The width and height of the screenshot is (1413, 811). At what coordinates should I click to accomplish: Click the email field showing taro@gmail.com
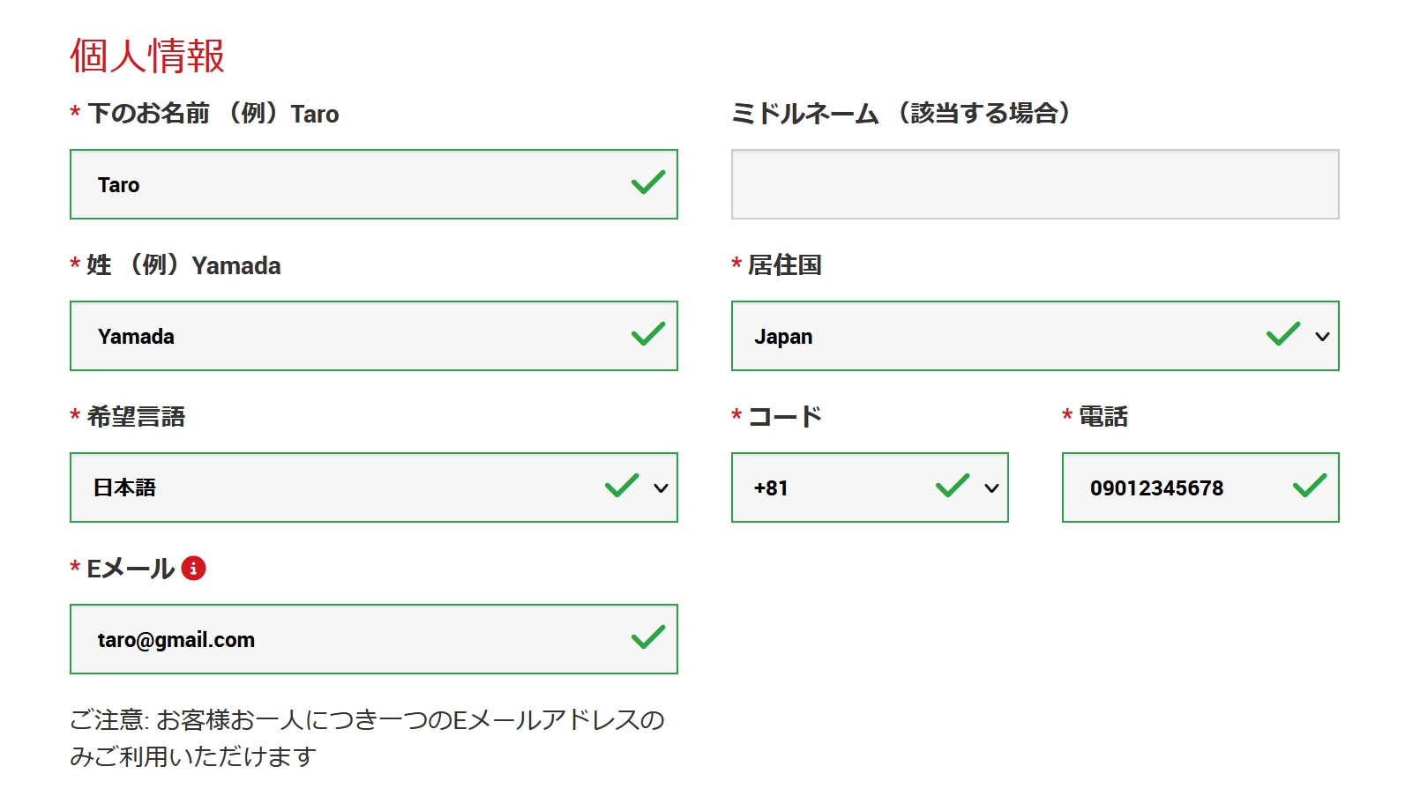pos(374,639)
